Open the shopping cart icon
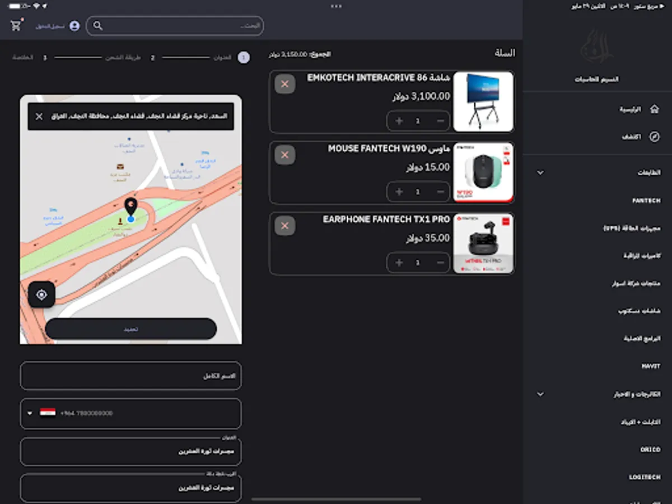Viewport: 672px width, 504px height. click(x=16, y=25)
